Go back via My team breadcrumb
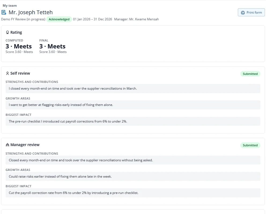The width and height of the screenshot is (266, 214). (x=10, y=6)
